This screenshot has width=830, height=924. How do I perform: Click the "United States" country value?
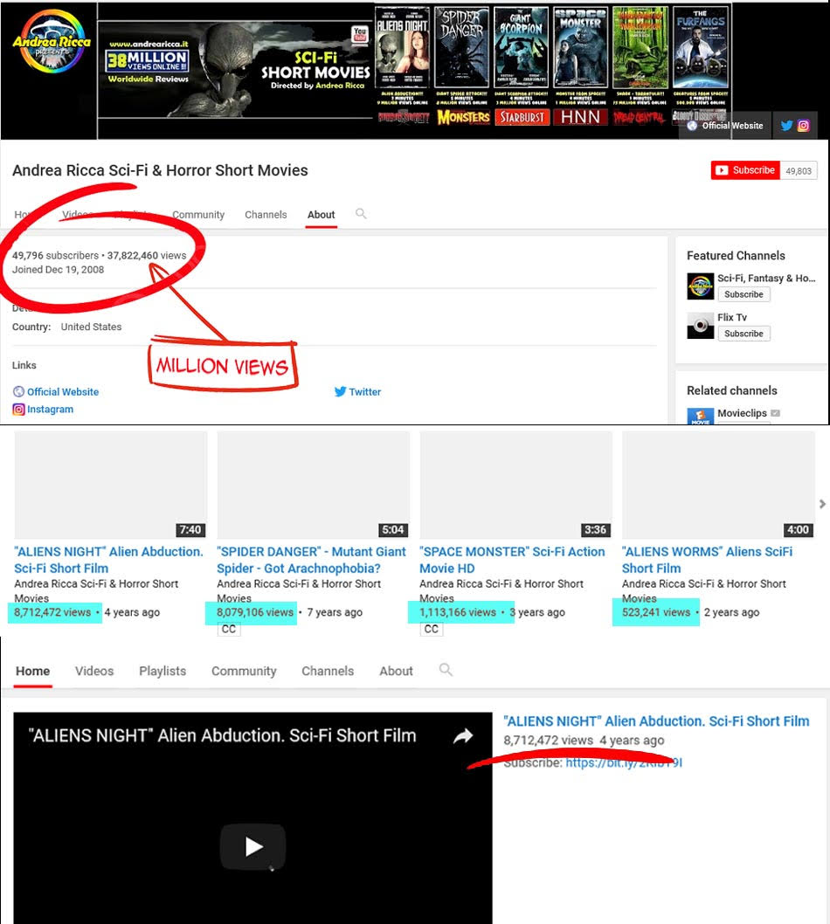click(x=92, y=327)
